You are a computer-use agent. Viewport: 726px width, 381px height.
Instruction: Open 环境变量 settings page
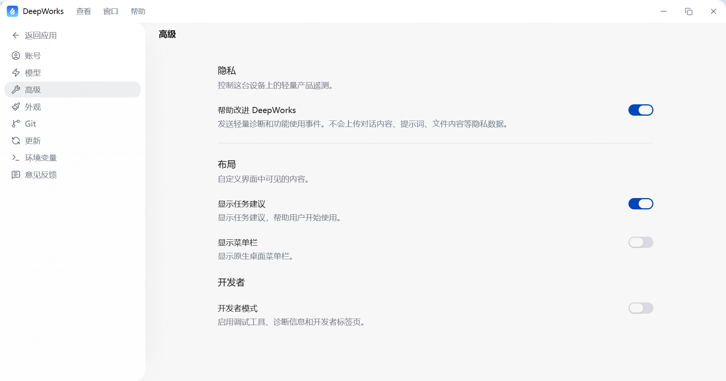point(73,158)
